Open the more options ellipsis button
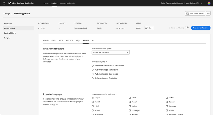213x115 pixels. pos(208,13)
